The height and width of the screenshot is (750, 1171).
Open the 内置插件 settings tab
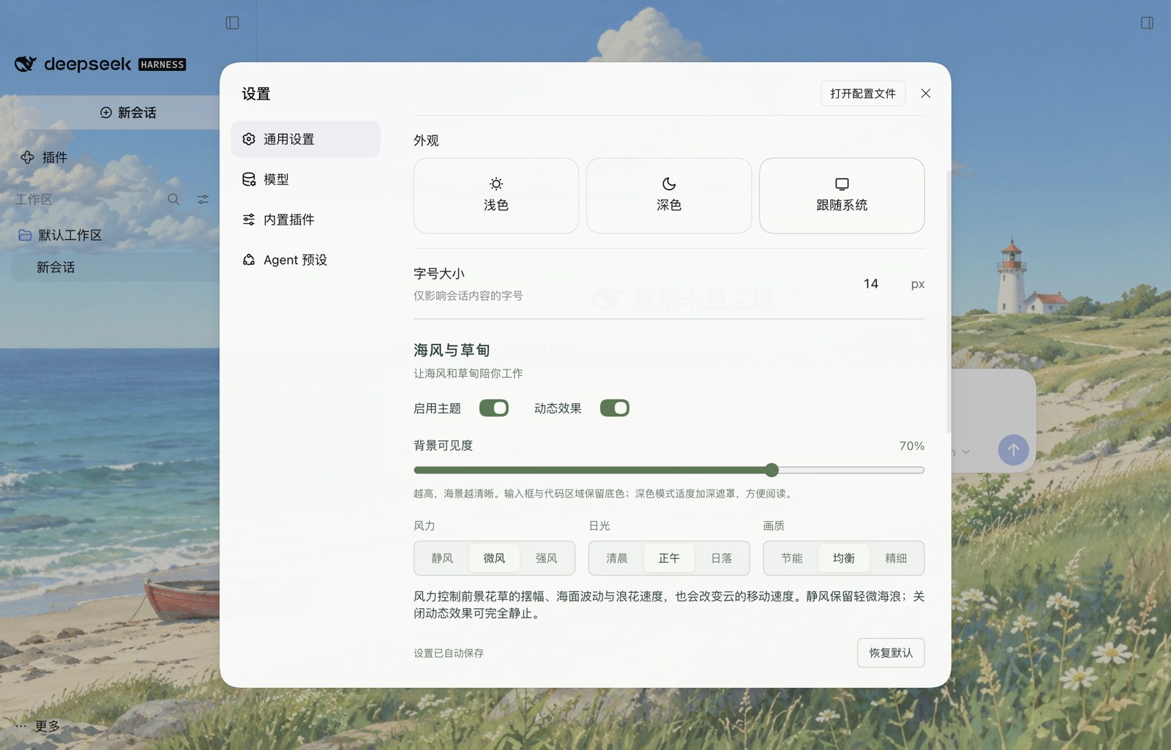coord(305,220)
